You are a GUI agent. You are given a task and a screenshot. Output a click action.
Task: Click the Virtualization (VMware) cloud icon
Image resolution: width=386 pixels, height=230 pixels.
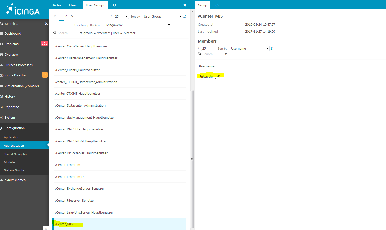coord(3,86)
